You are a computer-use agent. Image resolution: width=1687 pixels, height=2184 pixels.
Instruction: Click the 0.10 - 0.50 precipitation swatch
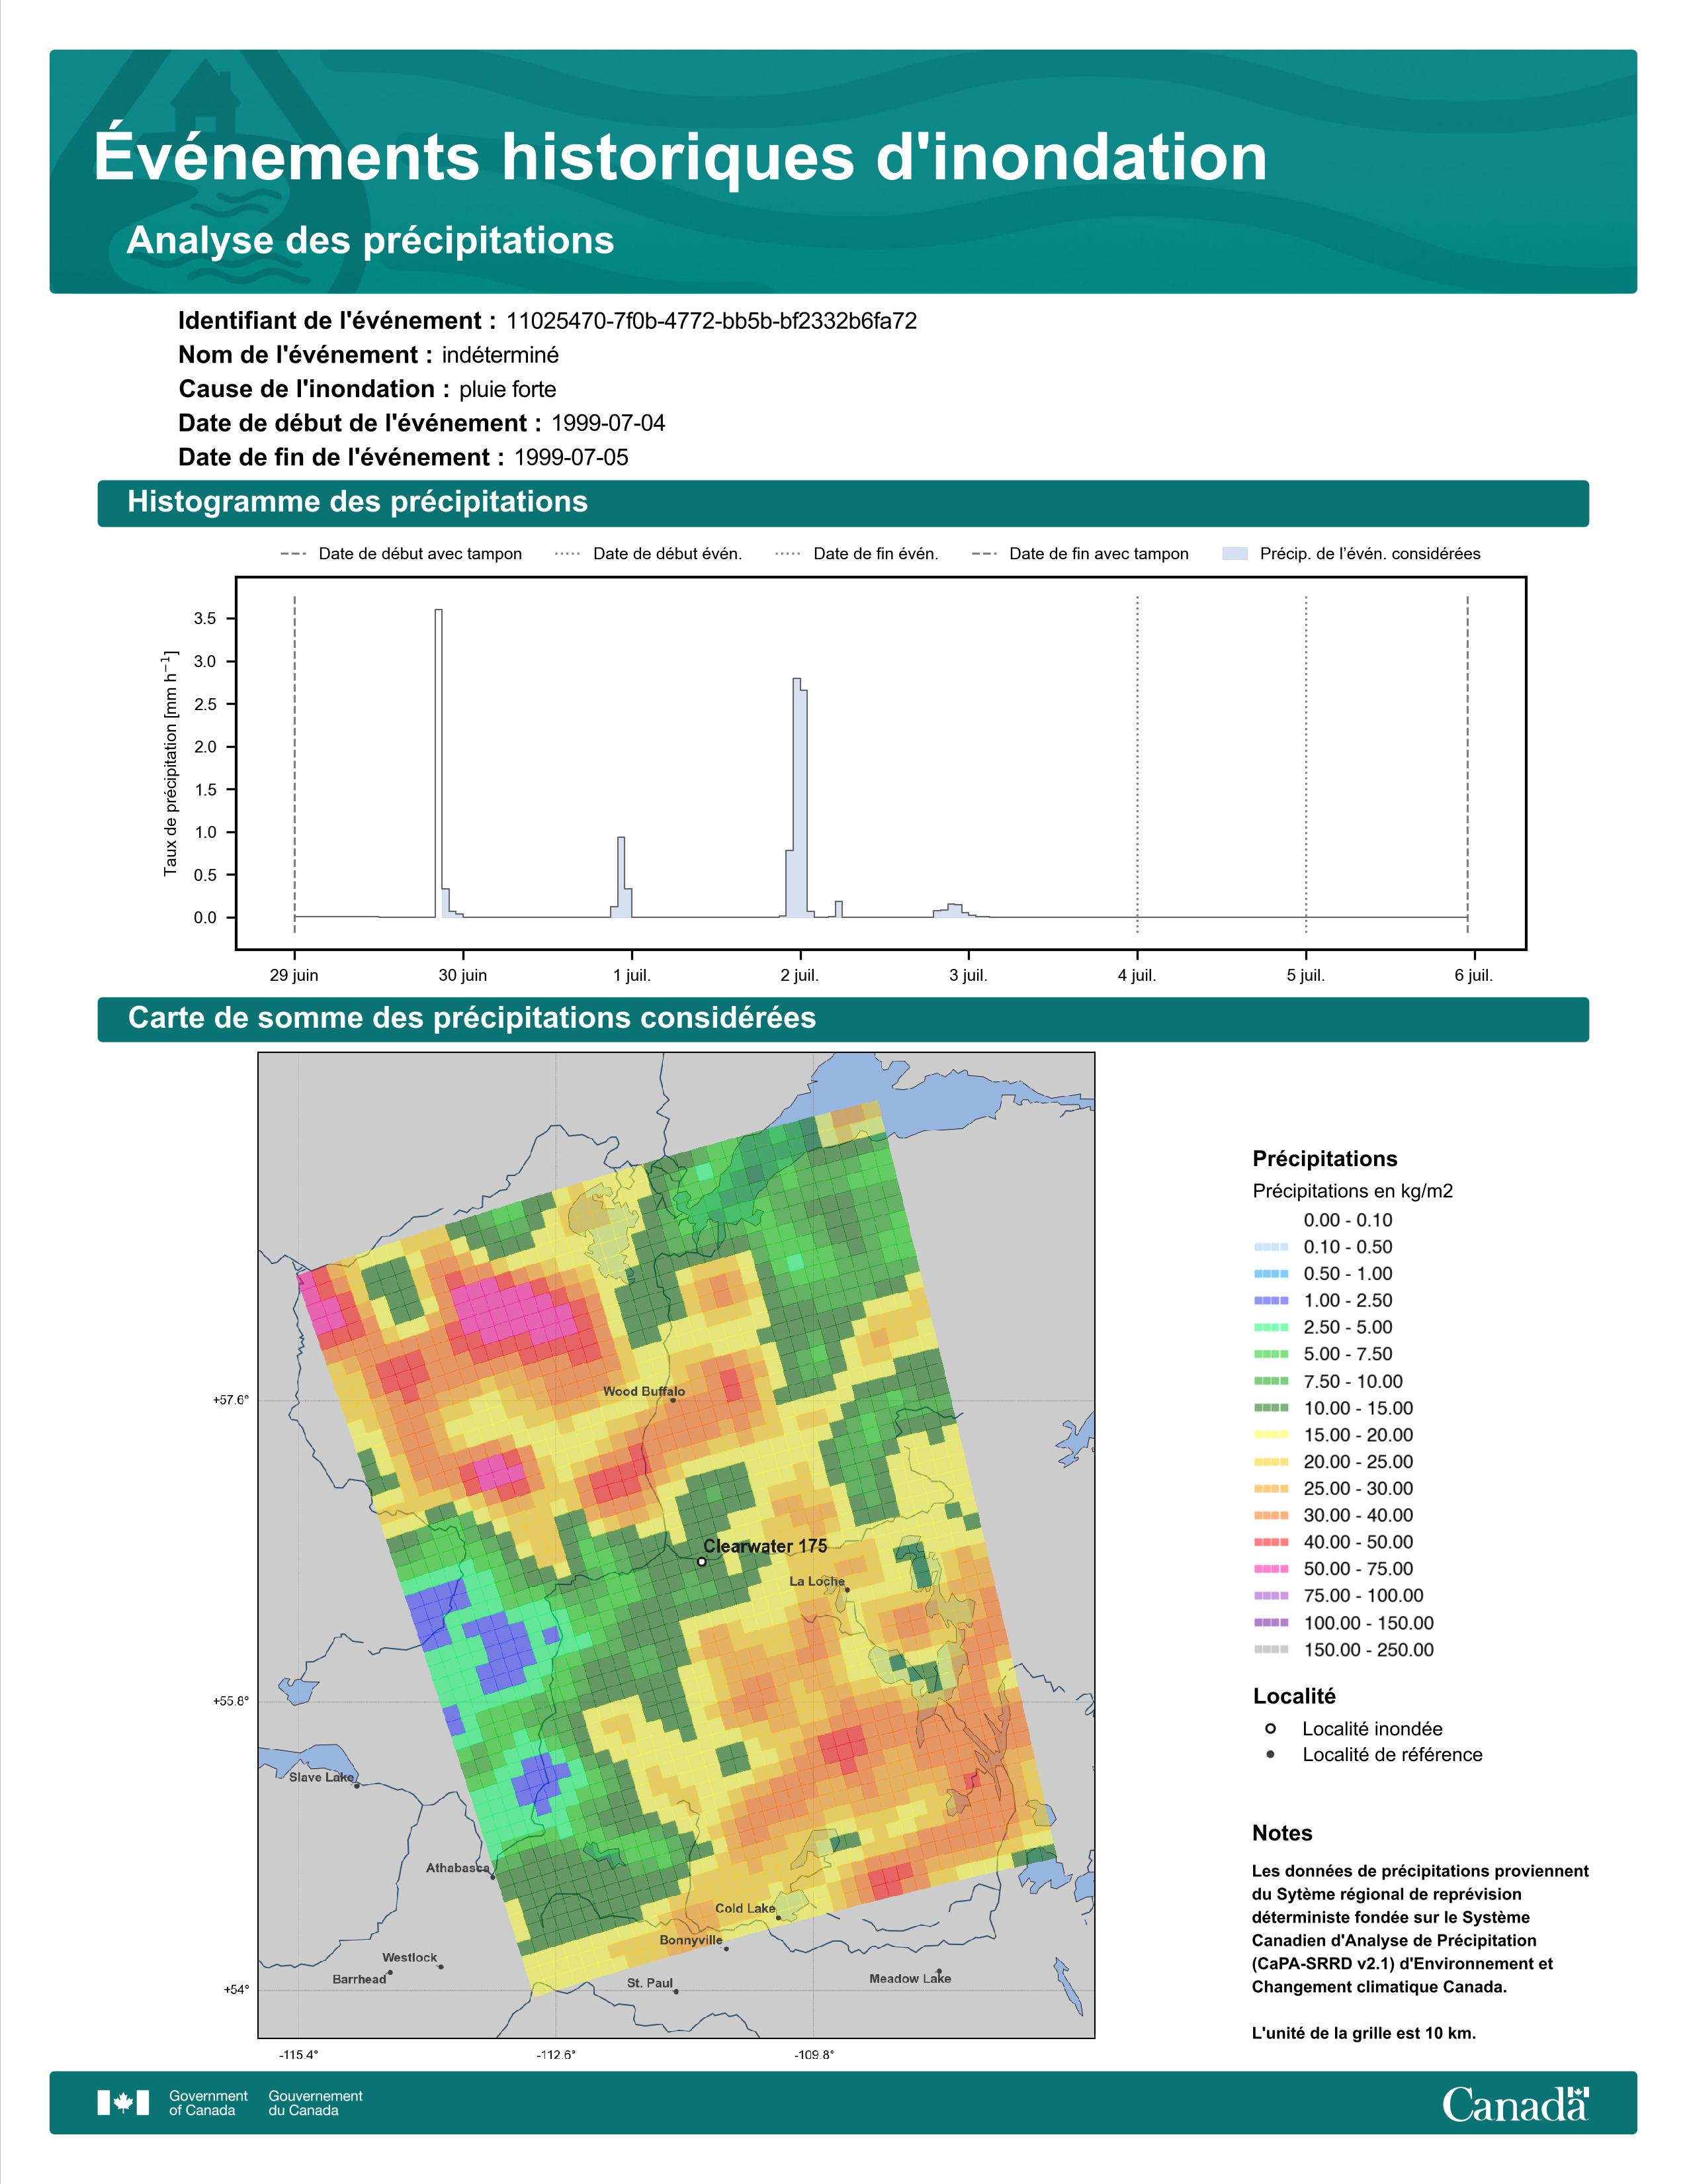1272,1247
